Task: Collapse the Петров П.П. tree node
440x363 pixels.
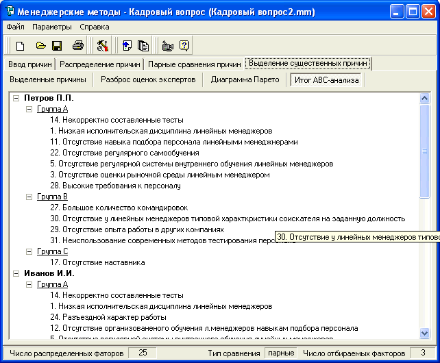Action: pyautogui.click(x=16, y=98)
